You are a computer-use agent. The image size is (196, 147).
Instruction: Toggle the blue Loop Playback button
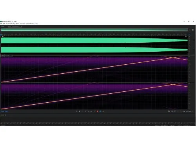coord(100,111)
